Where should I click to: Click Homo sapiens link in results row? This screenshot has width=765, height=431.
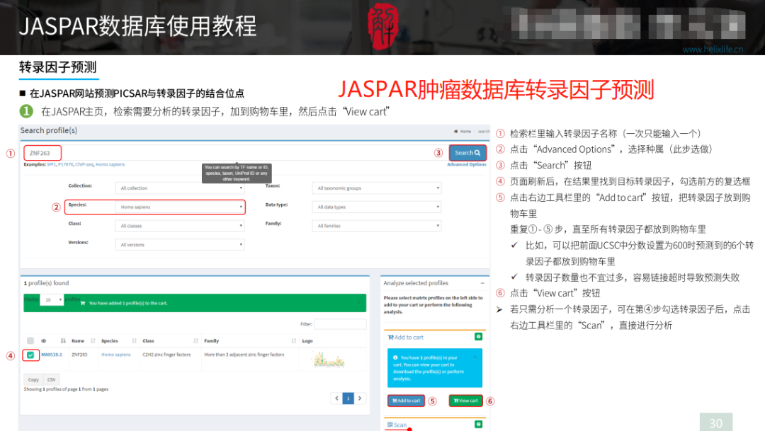(x=116, y=355)
